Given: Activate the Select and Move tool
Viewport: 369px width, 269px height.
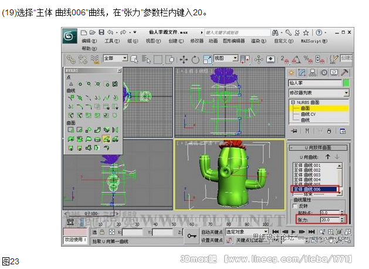Looking at the screenshot, I should click(184, 59).
